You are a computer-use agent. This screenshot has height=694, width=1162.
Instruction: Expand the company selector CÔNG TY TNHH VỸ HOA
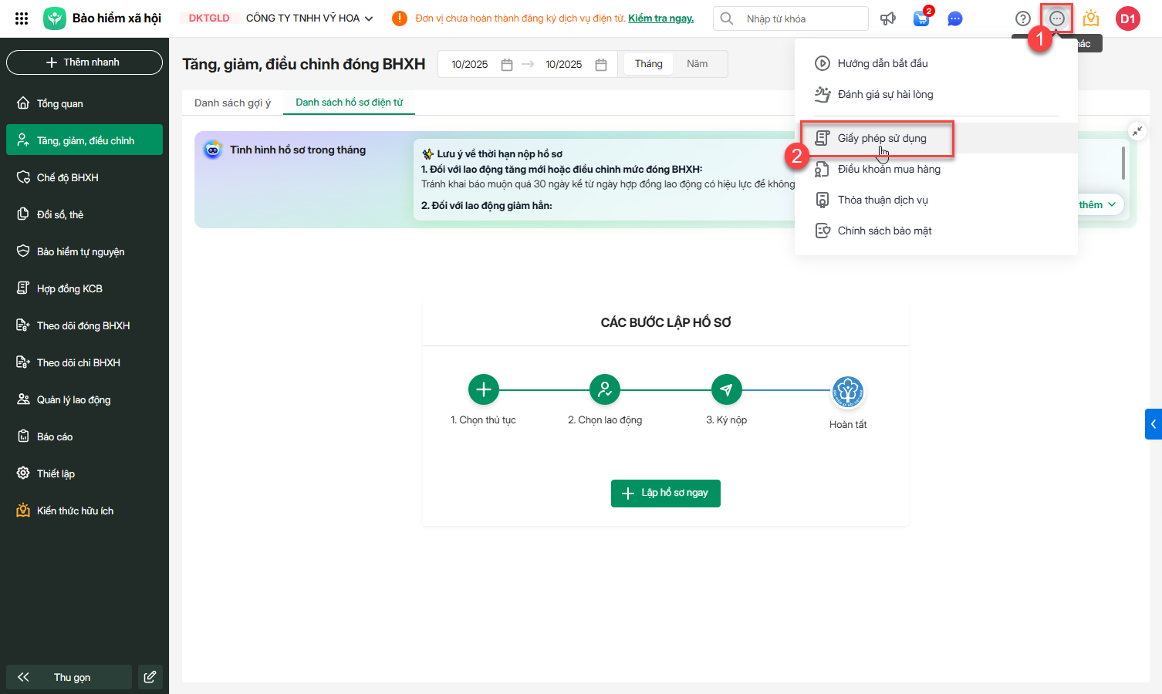(x=309, y=19)
